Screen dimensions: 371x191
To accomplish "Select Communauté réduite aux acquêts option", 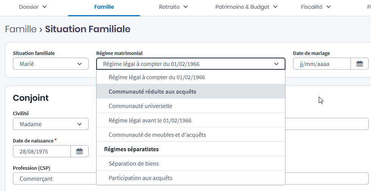I will [x=152, y=91].
